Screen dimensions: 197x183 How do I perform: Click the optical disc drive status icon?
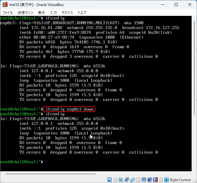coord(115,179)
